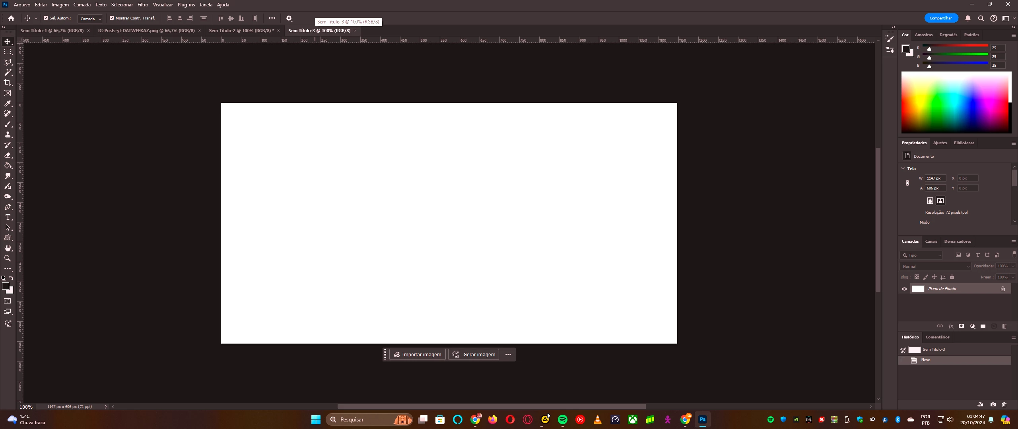Viewport: 1018px width, 429px height.
Task: Hide the Plano de Fundo layer
Action: [904, 289]
